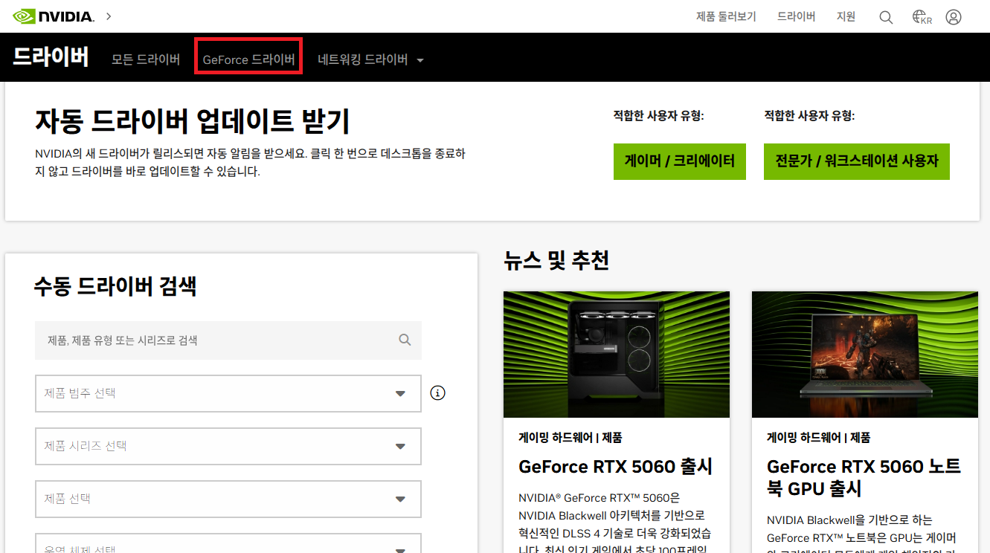Click the 수동 드라이버 검색 heading
The width and height of the screenshot is (990, 553).
(x=115, y=285)
